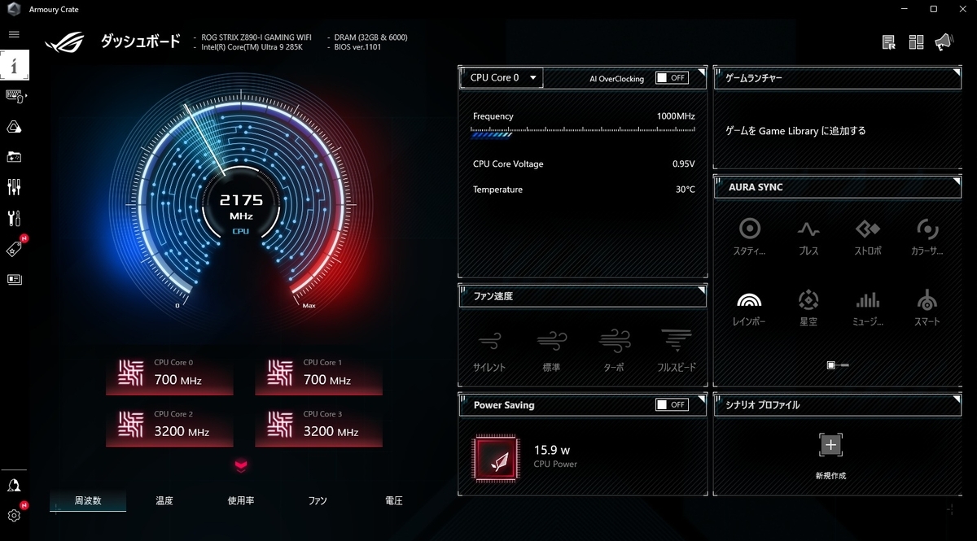Expand the CPU Core panel corner arrow

pos(701,73)
